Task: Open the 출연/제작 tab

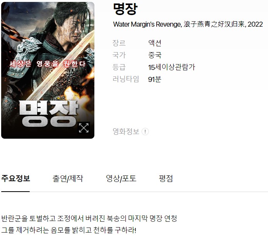Action: (x=68, y=178)
